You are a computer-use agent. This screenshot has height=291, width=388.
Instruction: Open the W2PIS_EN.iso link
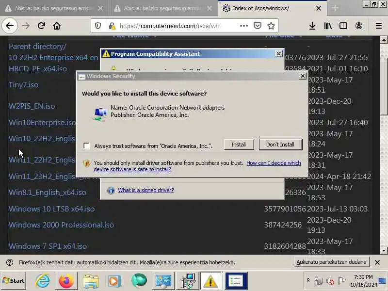tap(32, 106)
